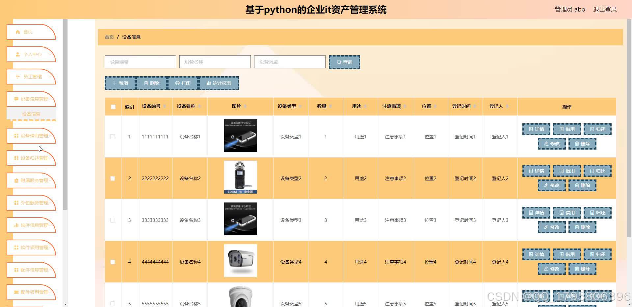Screen dimensions: 632x307
Task: Sort by 位置 column arrows
Action: (435, 106)
